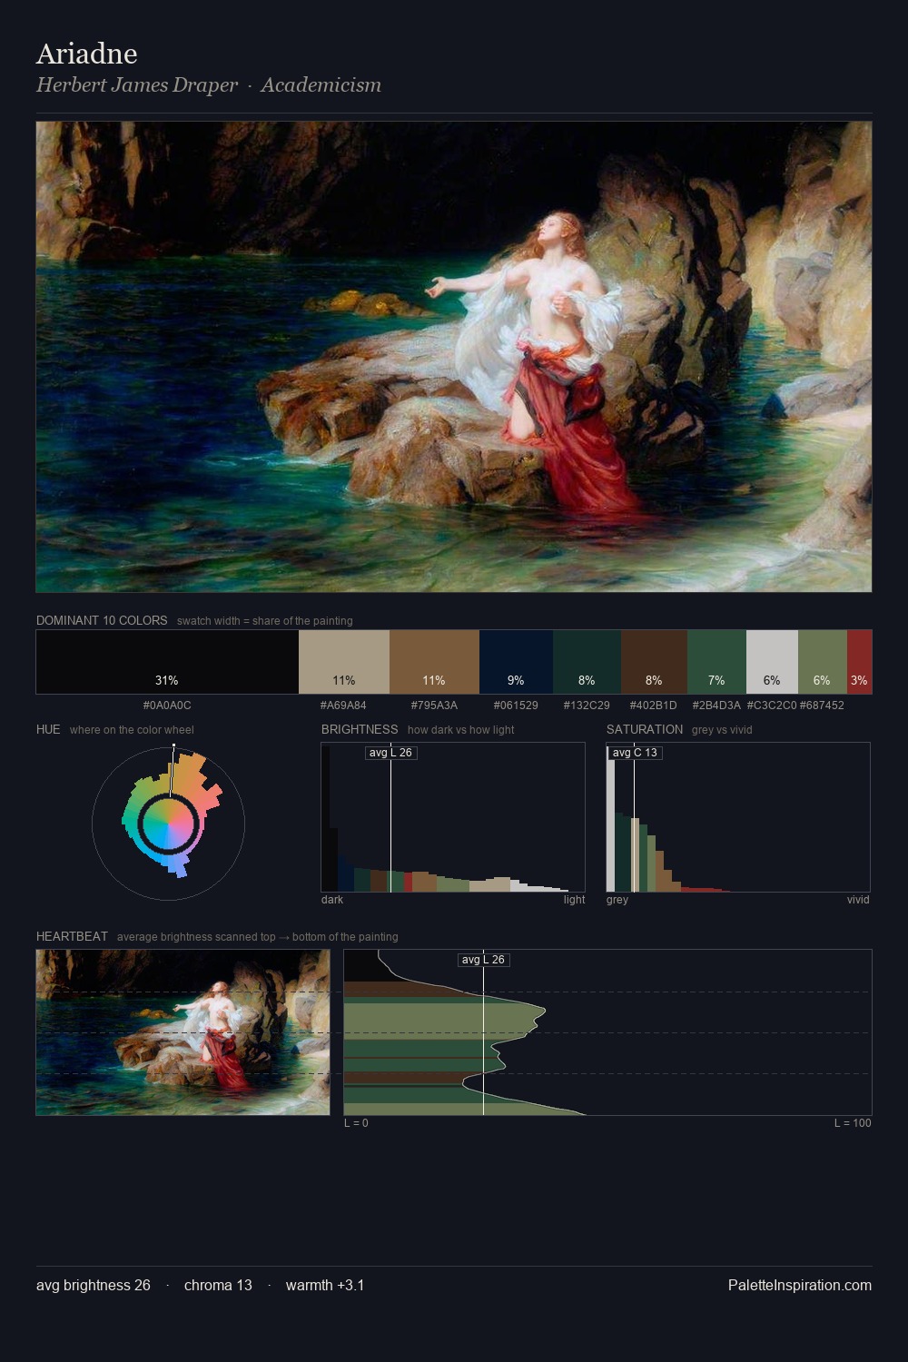Click the 'HEARTBEAT' section heading
Screen dimensions: 908x1362
[x=72, y=936]
